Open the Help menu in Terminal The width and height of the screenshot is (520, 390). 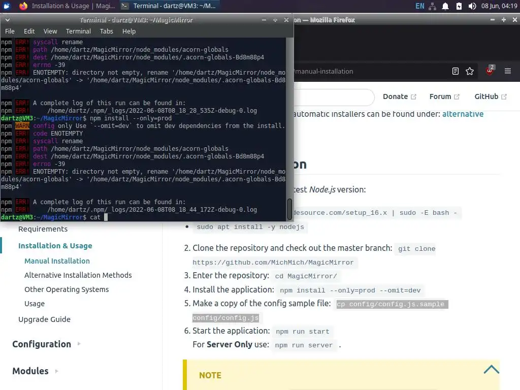click(129, 31)
